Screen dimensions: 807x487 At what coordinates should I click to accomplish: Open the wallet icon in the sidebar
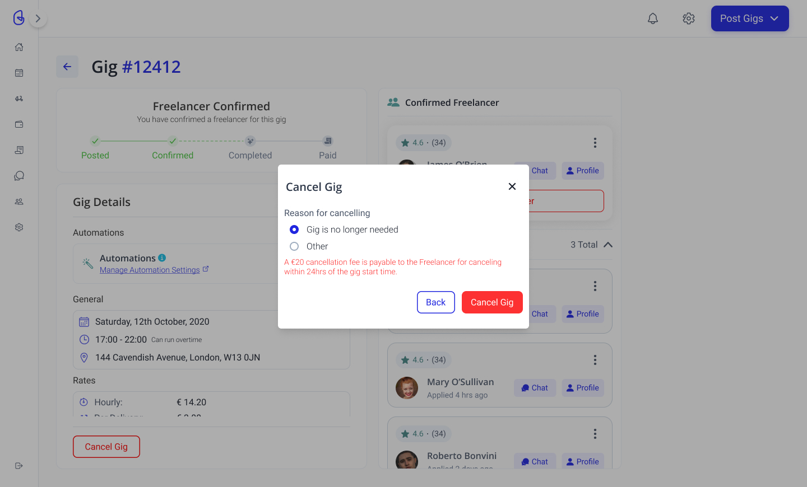coord(19,124)
